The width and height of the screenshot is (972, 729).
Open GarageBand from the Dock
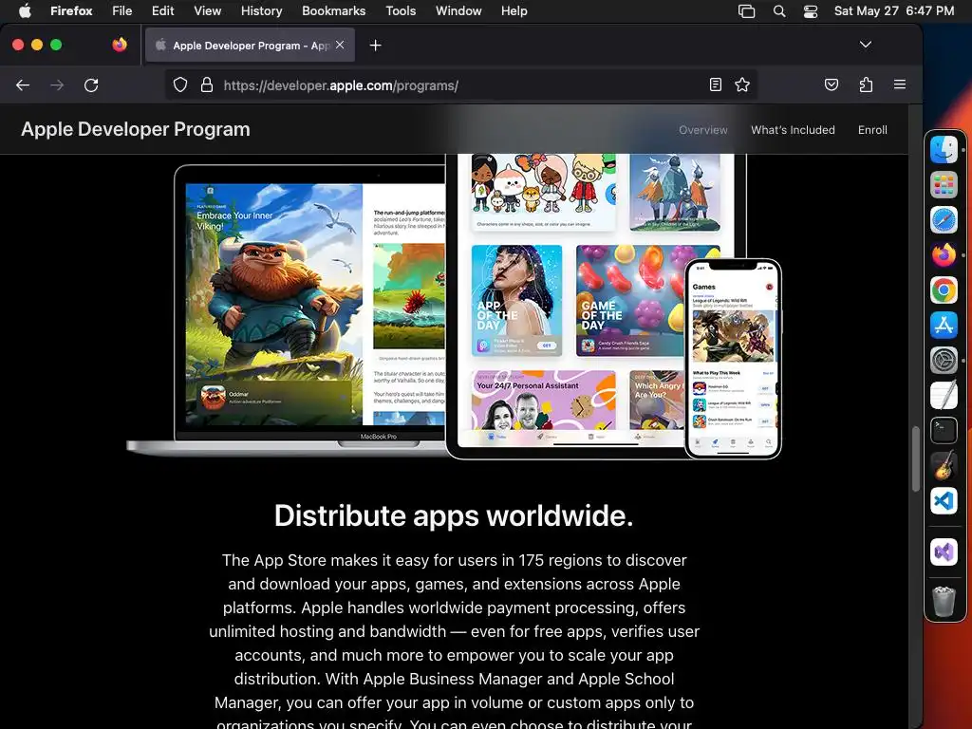[944, 465]
